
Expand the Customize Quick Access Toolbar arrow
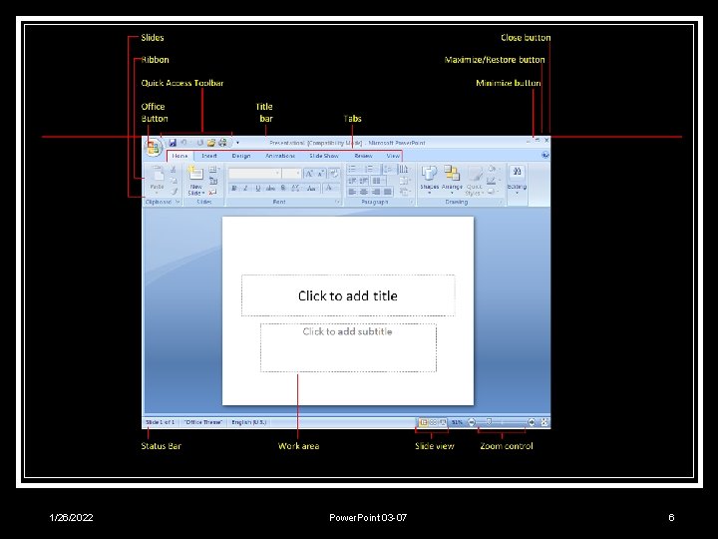(x=237, y=143)
